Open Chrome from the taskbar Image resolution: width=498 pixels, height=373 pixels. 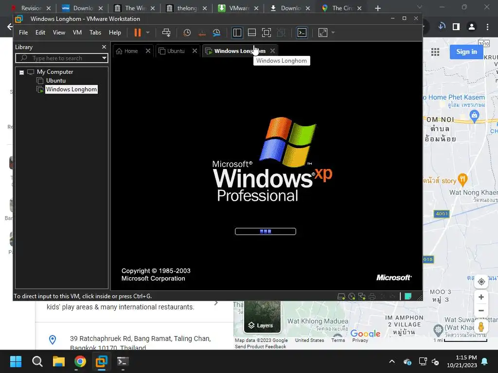click(x=80, y=361)
